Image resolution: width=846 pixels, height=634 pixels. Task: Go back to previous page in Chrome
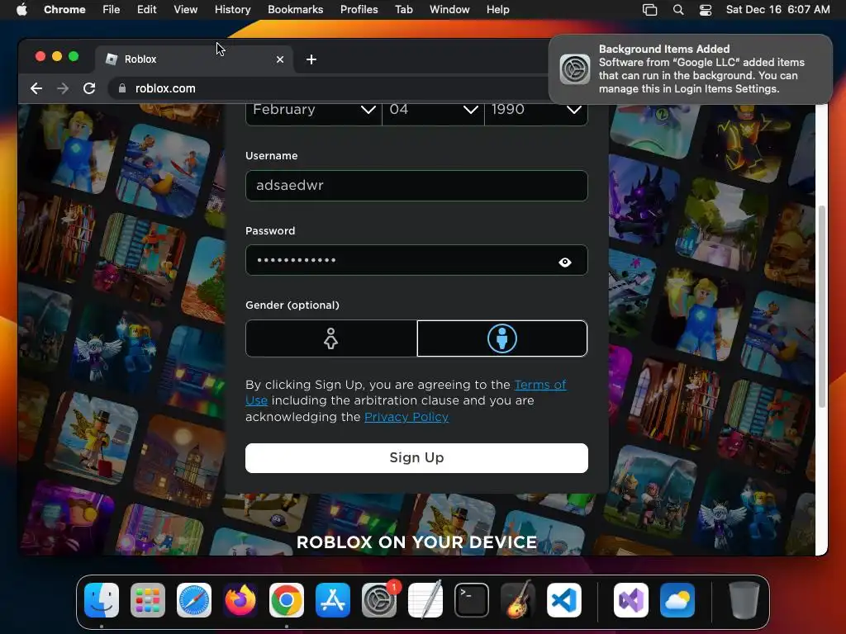36,88
